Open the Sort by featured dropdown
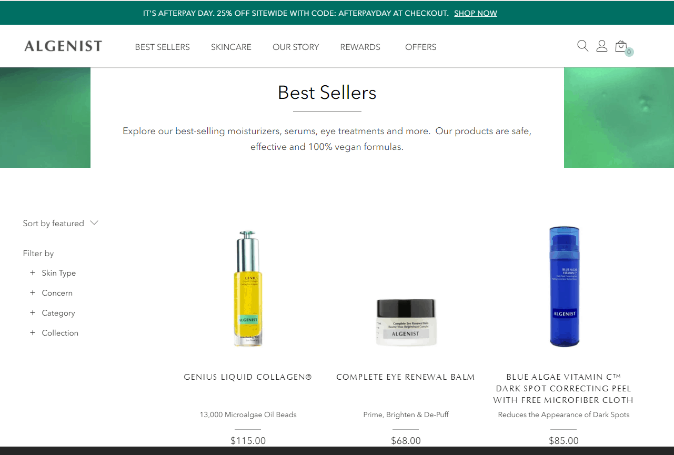 (61, 224)
